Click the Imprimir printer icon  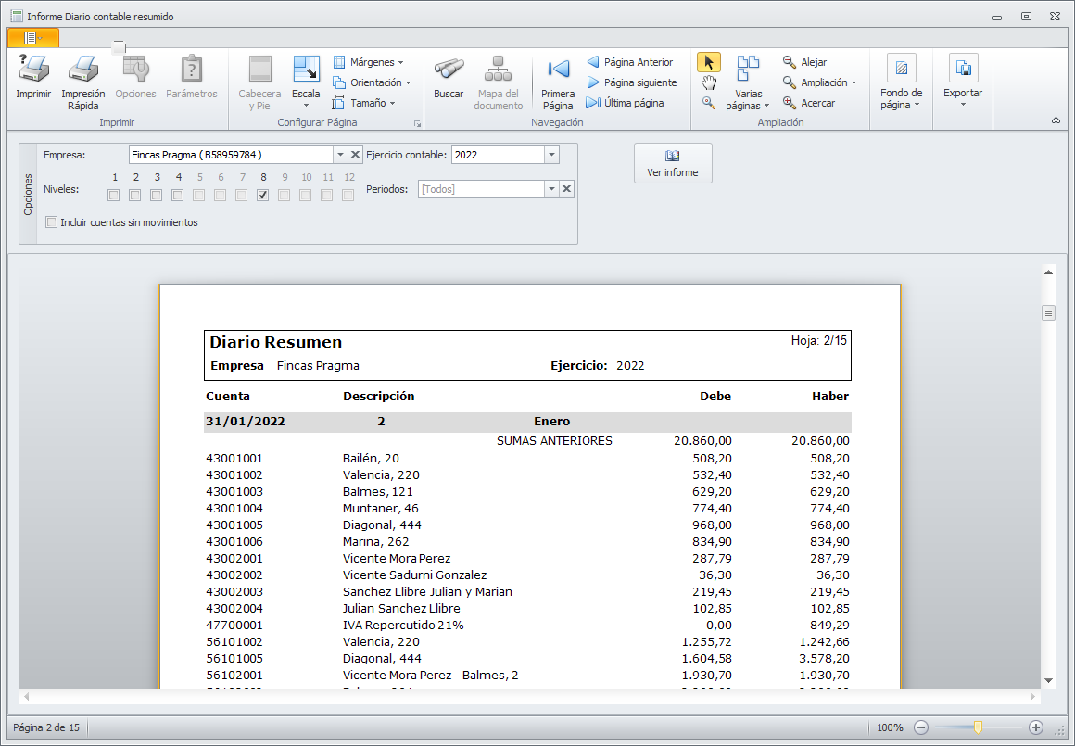[33, 70]
